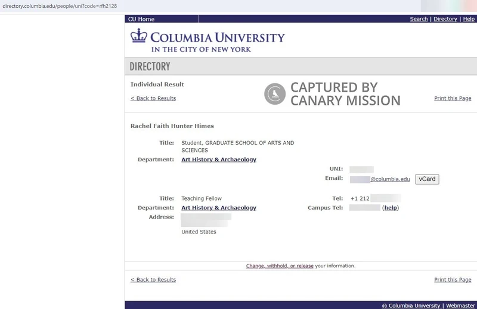Click the DIRECTORY heading
477x309 pixels.
pyautogui.click(x=150, y=67)
